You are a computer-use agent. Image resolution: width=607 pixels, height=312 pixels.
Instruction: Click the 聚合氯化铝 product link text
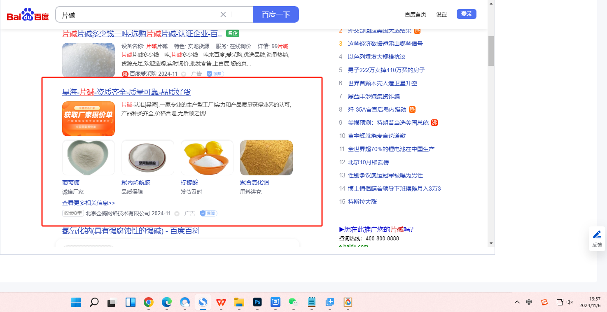[x=254, y=182]
